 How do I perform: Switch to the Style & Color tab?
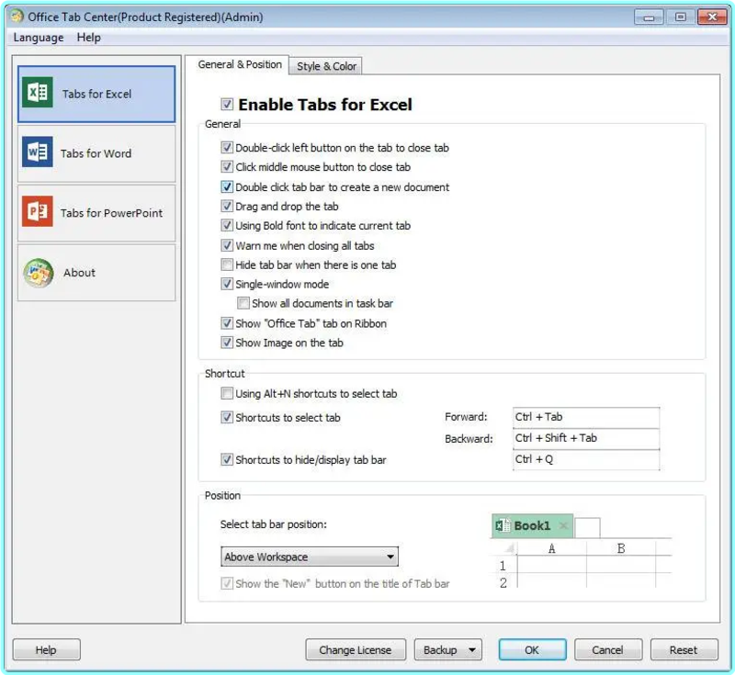(x=326, y=66)
